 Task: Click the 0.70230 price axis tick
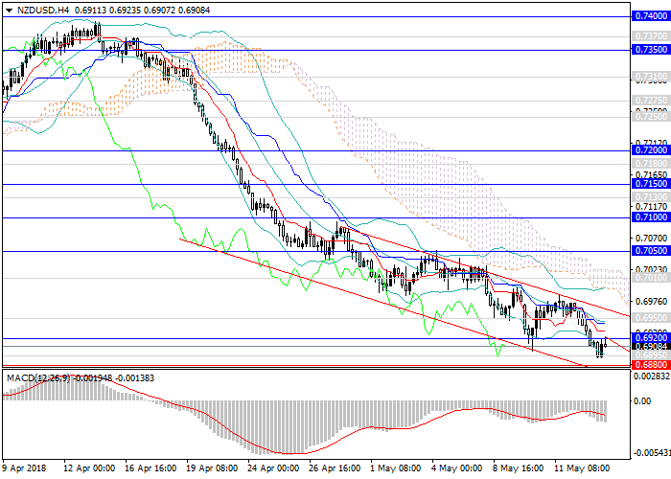pos(649,270)
